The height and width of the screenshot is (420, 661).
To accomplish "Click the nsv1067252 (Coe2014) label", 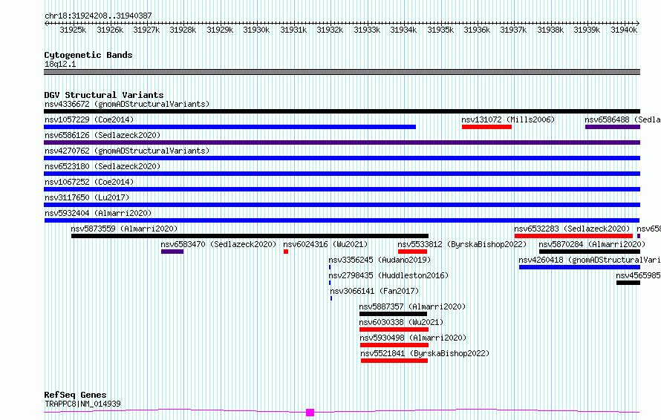I will (89, 182).
